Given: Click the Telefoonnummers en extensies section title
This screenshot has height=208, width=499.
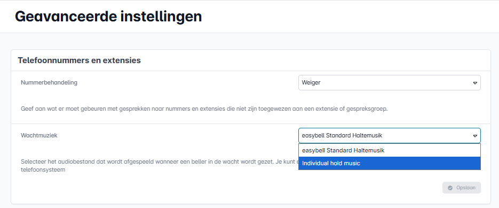Looking at the screenshot, I should pyautogui.click(x=79, y=60).
